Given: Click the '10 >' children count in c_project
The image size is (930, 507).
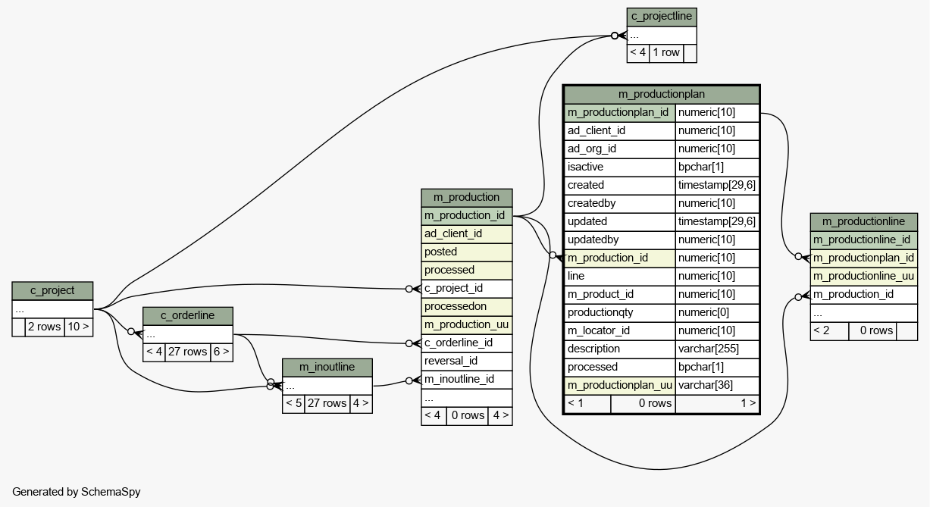Looking at the screenshot, I should click(x=78, y=327).
